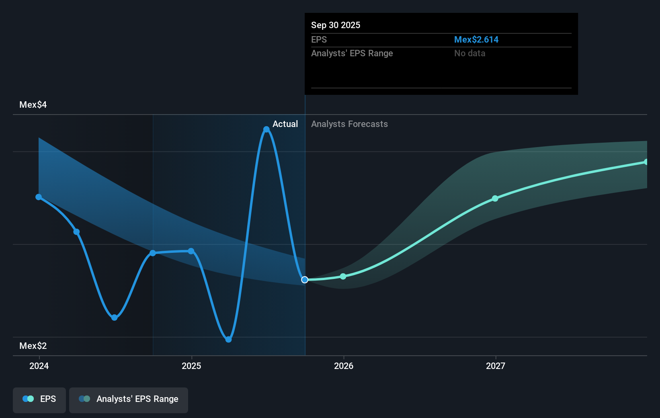Toggle the Analysts' EPS Range legend item
The image size is (660, 418).
pos(128,400)
